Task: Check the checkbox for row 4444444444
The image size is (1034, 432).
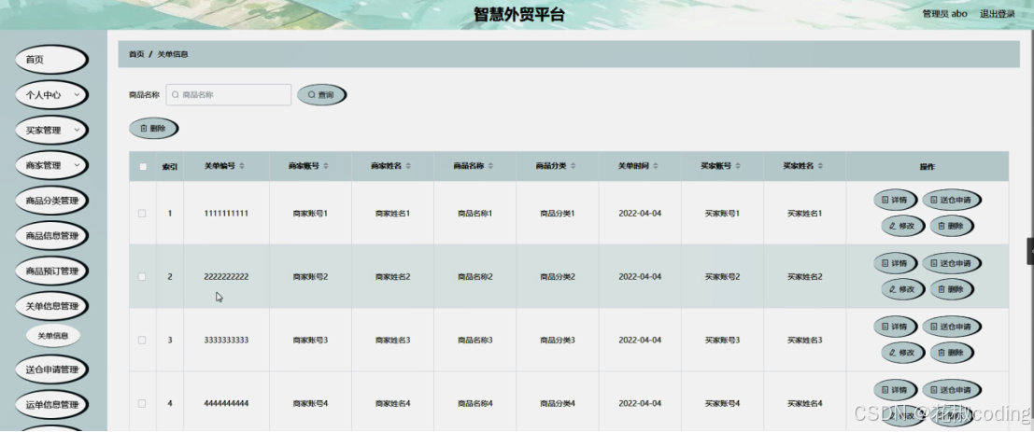Action: click(x=142, y=403)
